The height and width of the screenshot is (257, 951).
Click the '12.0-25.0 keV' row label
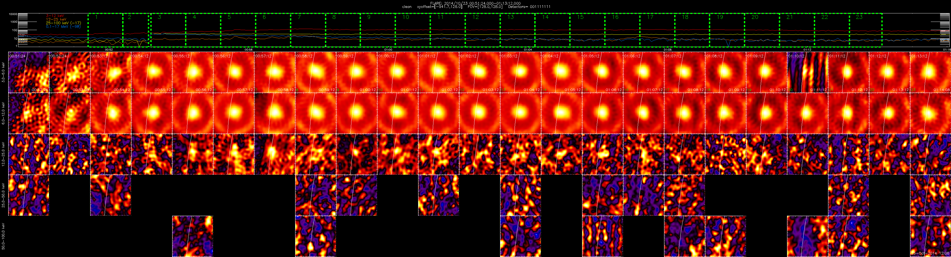click(3, 154)
